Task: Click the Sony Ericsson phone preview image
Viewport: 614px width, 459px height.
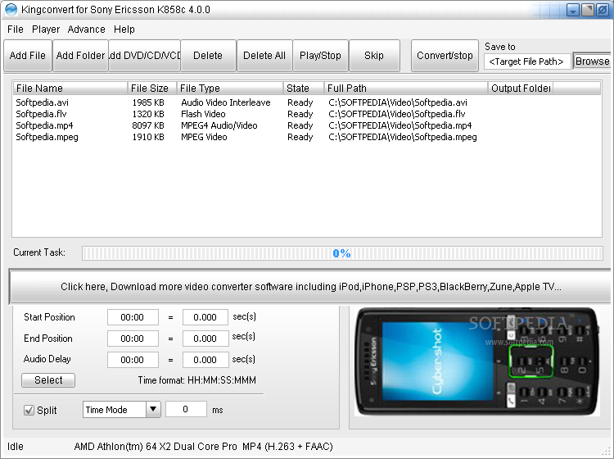Action: 477,361
